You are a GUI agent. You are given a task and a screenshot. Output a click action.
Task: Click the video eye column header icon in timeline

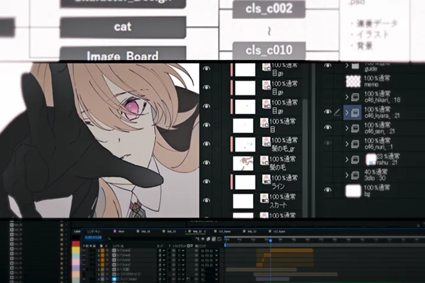tap(84, 246)
